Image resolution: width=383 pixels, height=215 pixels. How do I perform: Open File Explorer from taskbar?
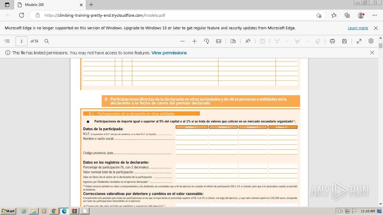point(34,211)
